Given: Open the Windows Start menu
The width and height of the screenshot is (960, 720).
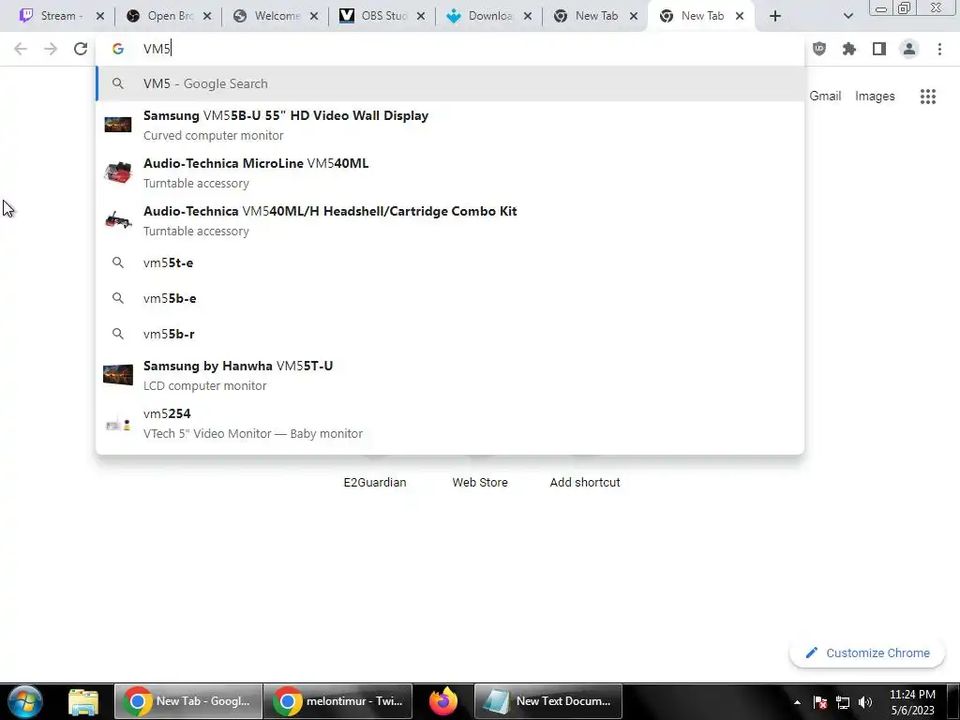Looking at the screenshot, I should click(x=25, y=701).
